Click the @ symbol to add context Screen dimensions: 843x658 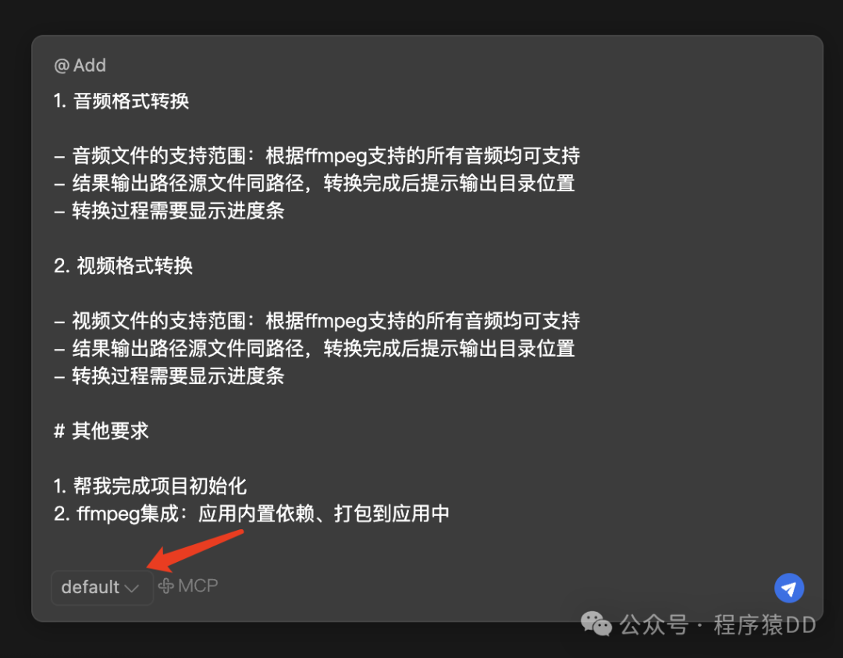coord(62,66)
